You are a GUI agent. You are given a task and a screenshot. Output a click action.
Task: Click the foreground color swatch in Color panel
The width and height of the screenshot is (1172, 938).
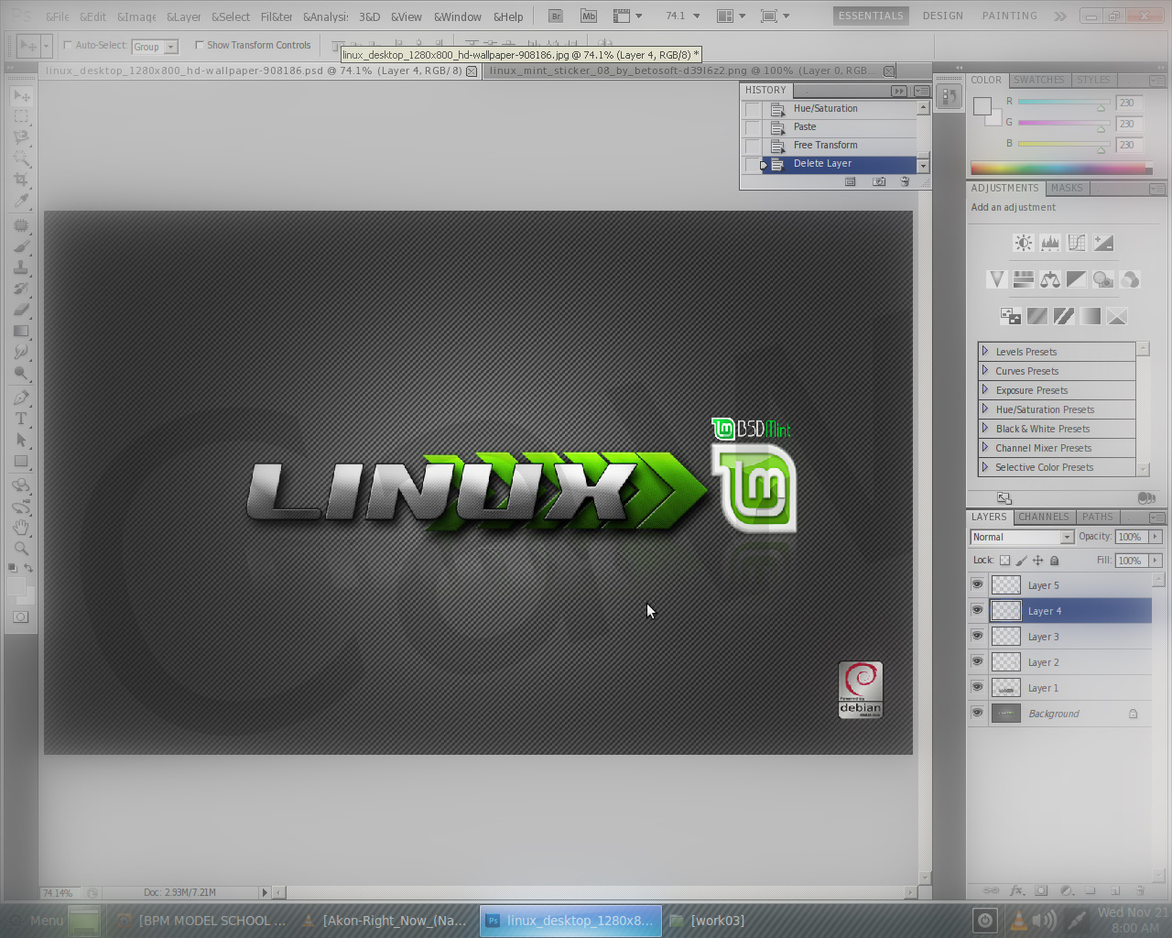pyautogui.click(x=982, y=105)
